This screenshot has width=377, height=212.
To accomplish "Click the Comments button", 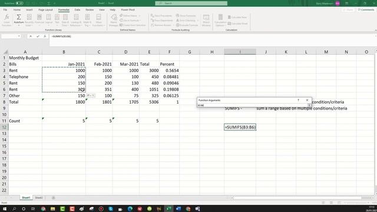I will (366, 9).
